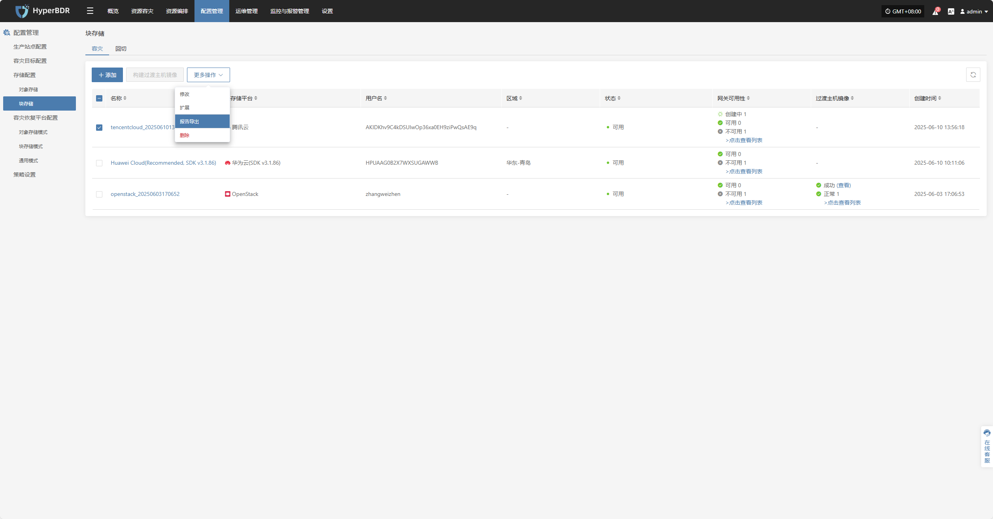Screen dimensions: 993x519
Task: Select 报告导出 in the dropdown menu
Action: pyautogui.click(x=202, y=121)
